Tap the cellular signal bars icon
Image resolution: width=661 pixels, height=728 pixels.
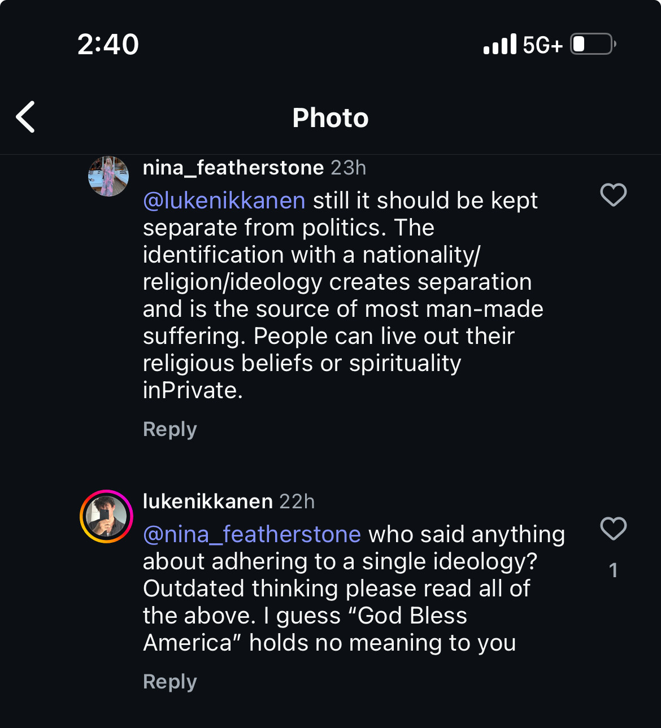point(499,44)
